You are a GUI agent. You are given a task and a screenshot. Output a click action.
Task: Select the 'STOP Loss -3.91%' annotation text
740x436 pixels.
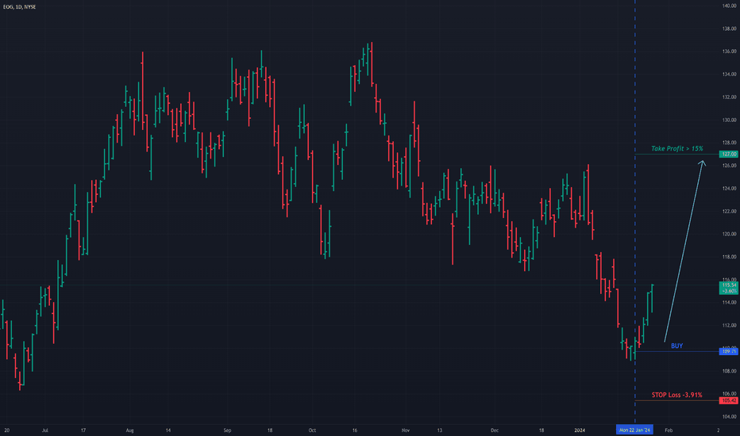pos(676,395)
